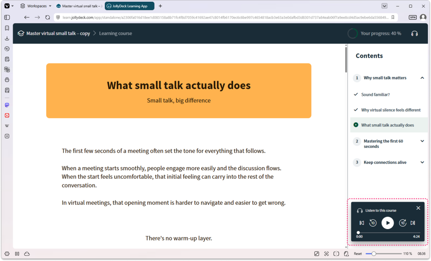This screenshot has width=431, height=261.
Task: Click the Learning course breadcrumb
Action: (x=115, y=33)
